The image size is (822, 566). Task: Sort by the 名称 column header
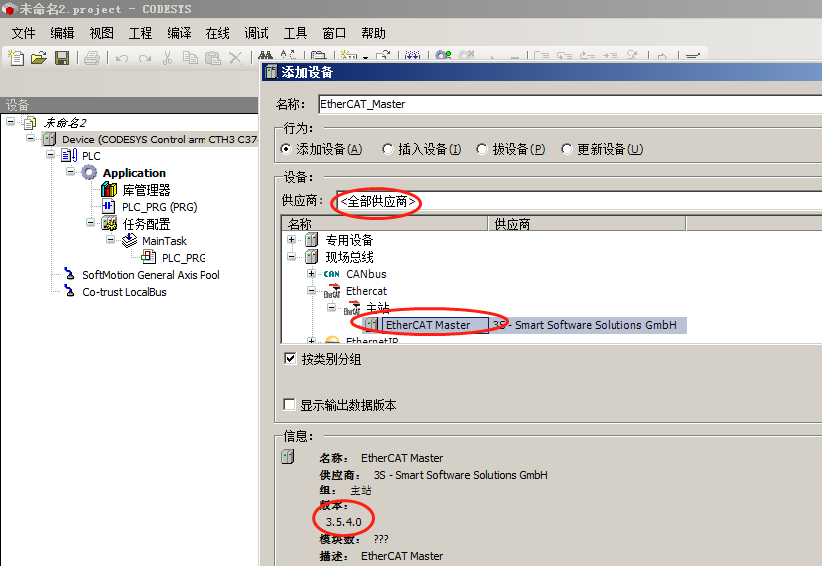click(385, 224)
